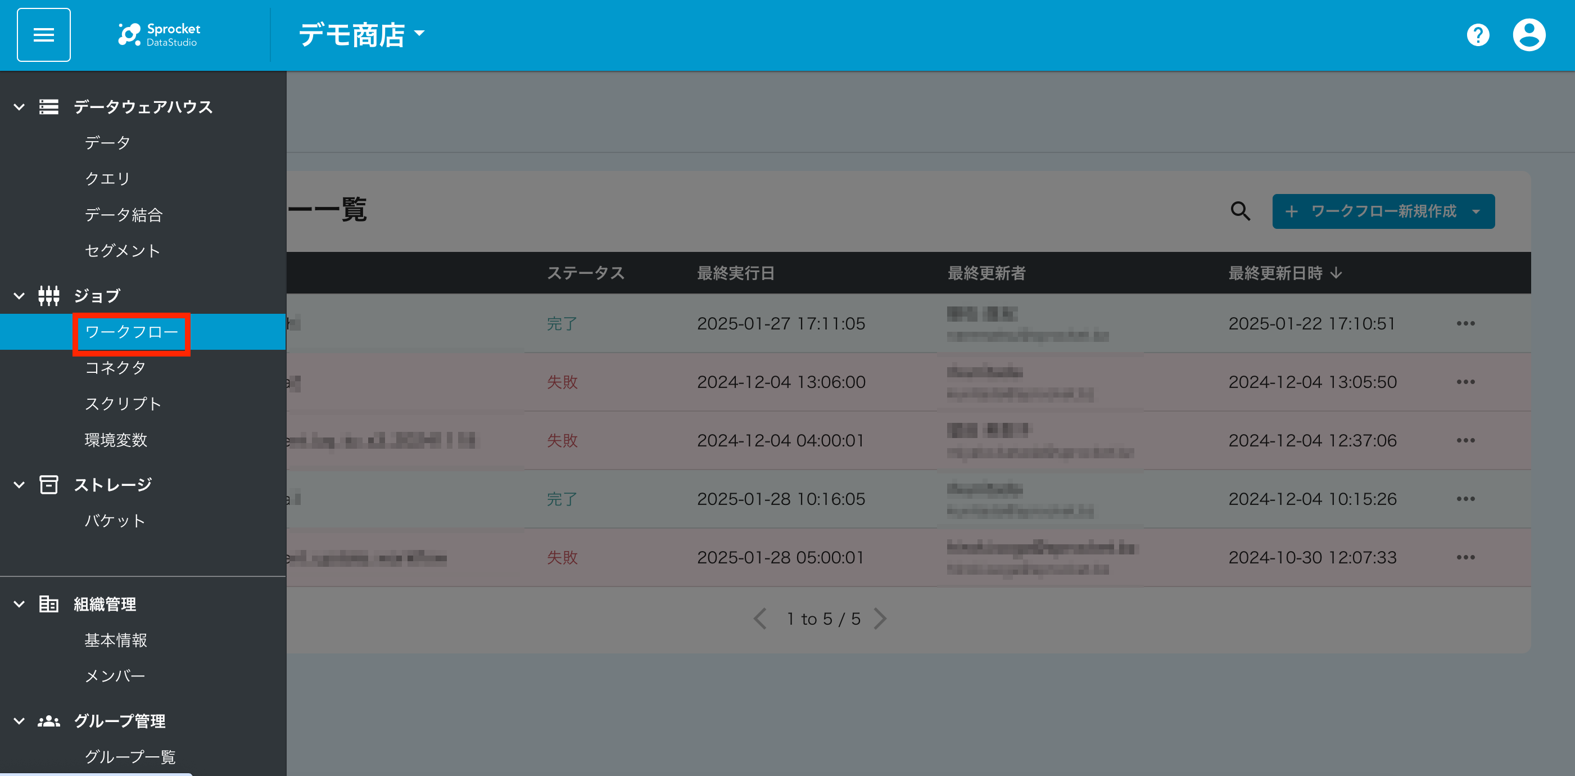This screenshot has width=1575, height=776.
Task: Click update time 2025-01-22 17:10:51
Action: pyautogui.click(x=1312, y=323)
